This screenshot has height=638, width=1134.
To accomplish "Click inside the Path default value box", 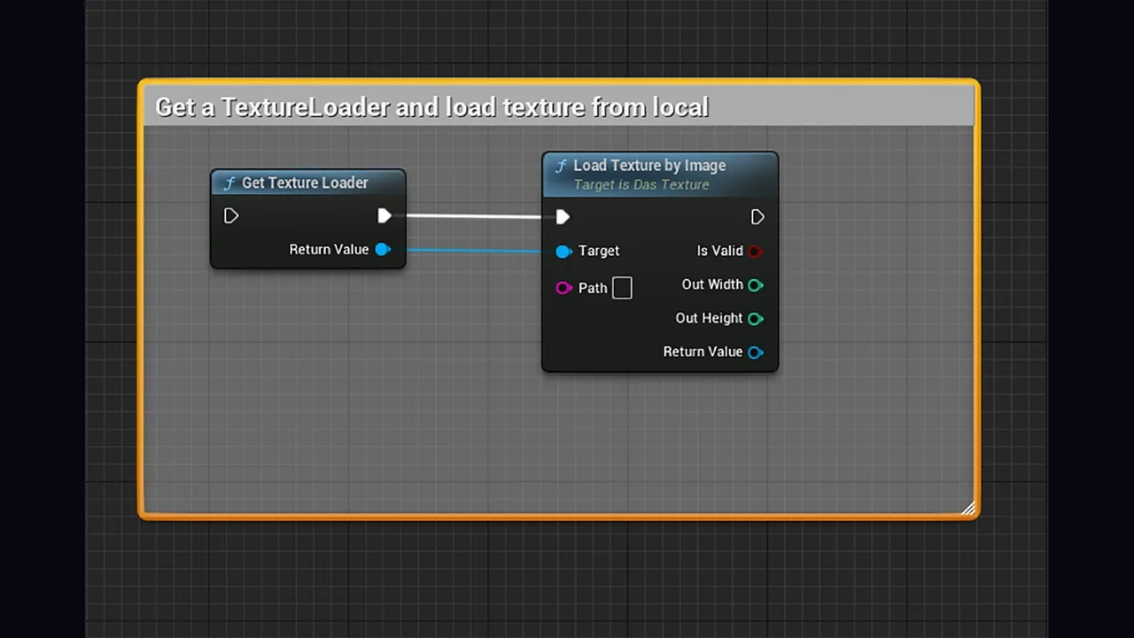I will (622, 287).
